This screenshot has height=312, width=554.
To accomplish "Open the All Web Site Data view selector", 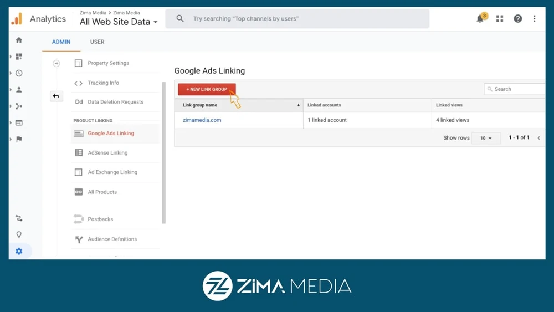I will tap(119, 22).
